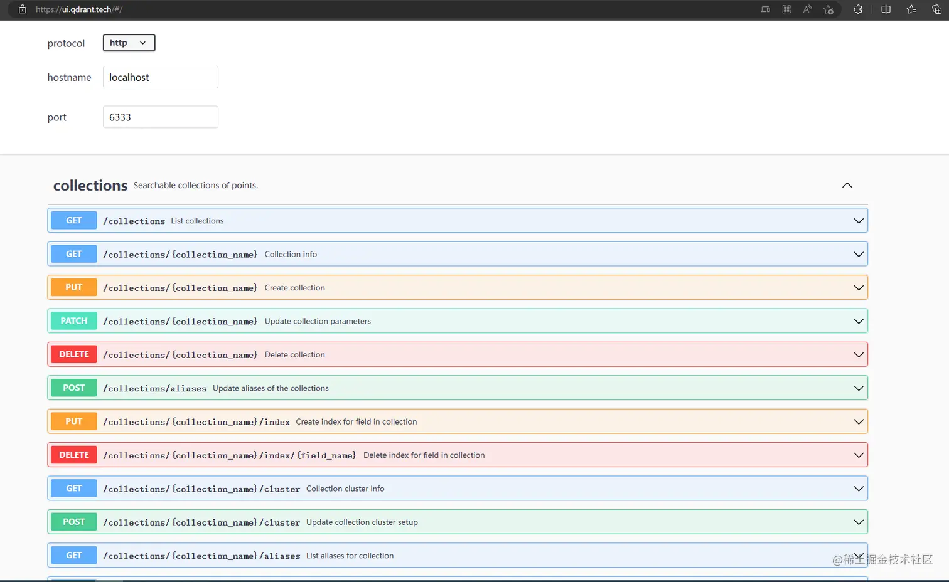Open the protocol http dropdown
Screen dimensions: 949x582
129,43
